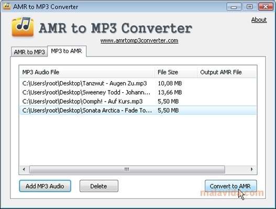Screen dimensions: 276x209
Task: Select the Tanzwut - Augen Zu.mp3 row
Action: (138, 83)
